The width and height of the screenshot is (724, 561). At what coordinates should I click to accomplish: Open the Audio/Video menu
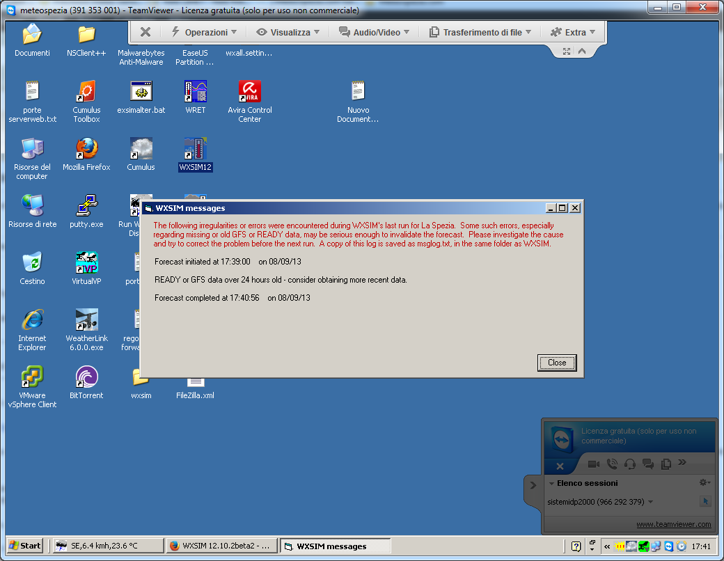pos(374,32)
